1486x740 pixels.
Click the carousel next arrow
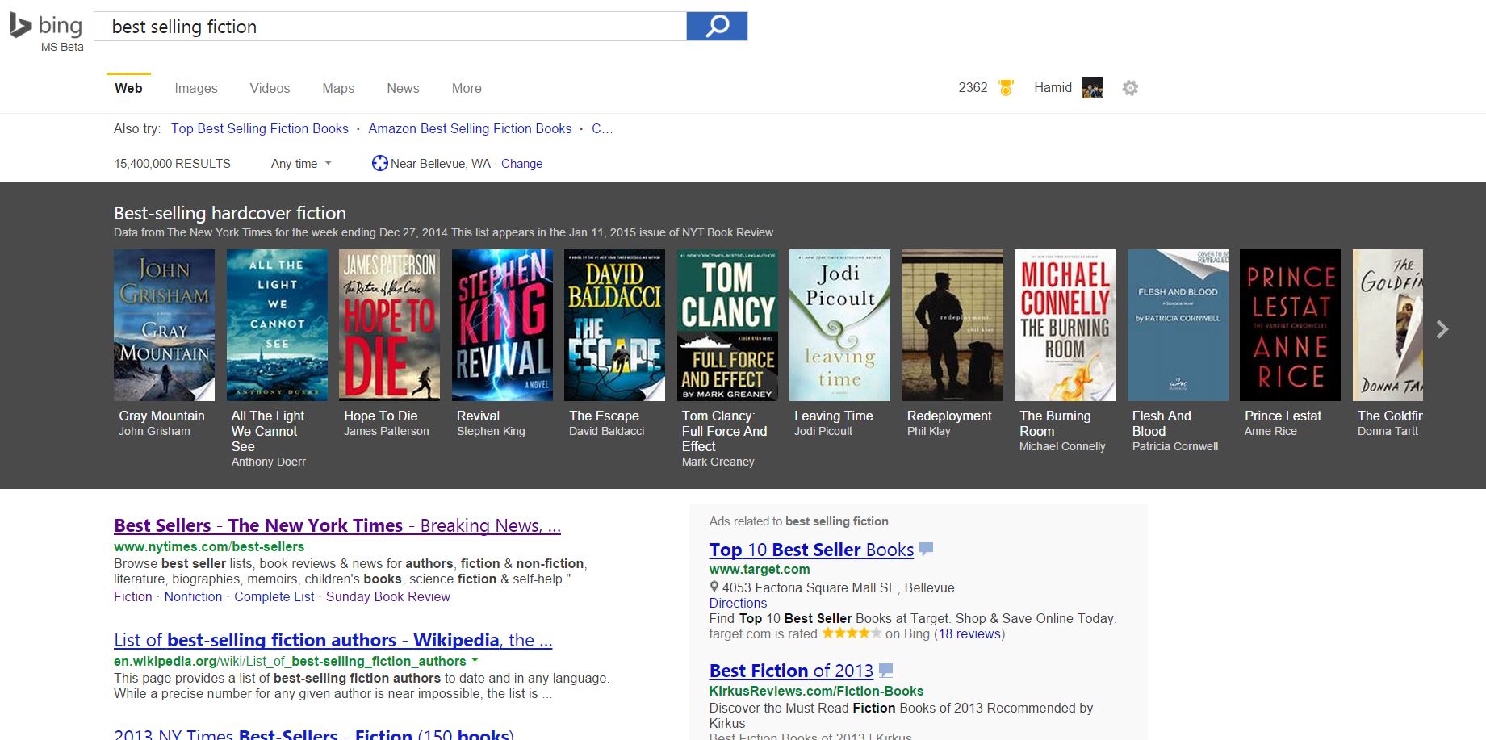(1442, 329)
